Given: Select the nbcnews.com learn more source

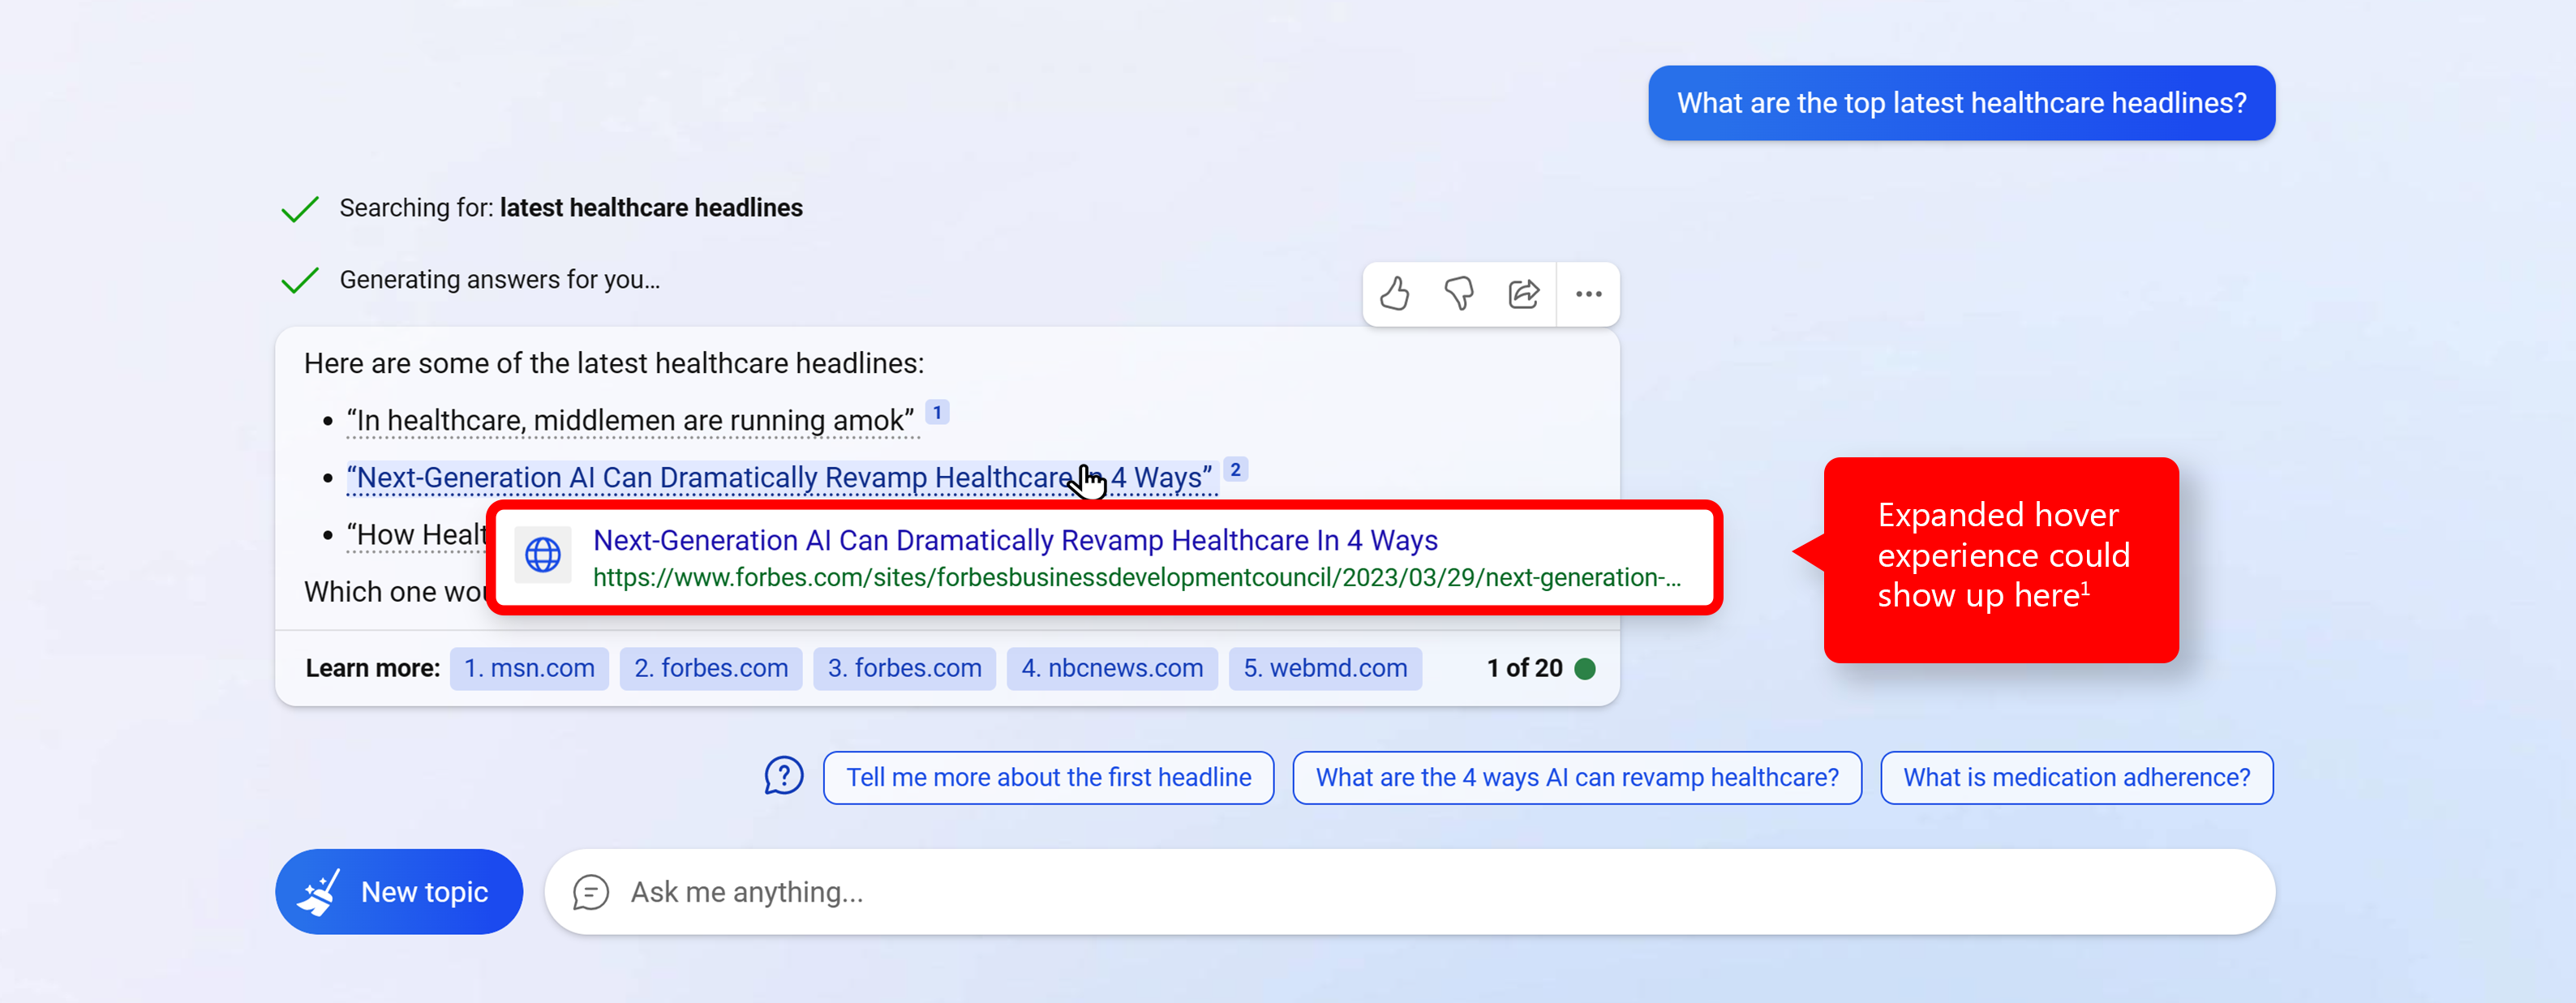Looking at the screenshot, I should [x=1114, y=667].
